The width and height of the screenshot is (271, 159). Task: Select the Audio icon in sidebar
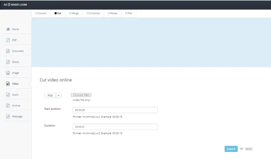[8, 95]
